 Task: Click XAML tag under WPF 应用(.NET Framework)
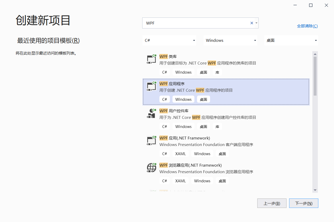pos(181,154)
